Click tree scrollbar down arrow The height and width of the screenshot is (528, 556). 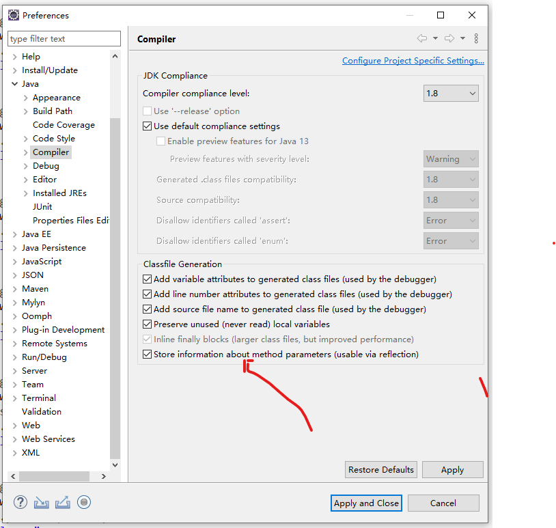[x=115, y=464]
